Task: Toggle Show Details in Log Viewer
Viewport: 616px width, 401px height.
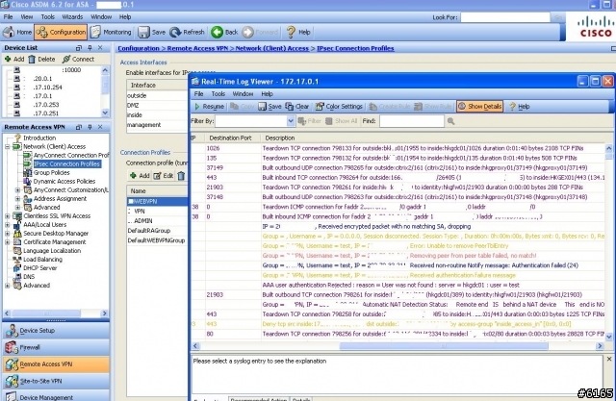Action: coord(479,107)
